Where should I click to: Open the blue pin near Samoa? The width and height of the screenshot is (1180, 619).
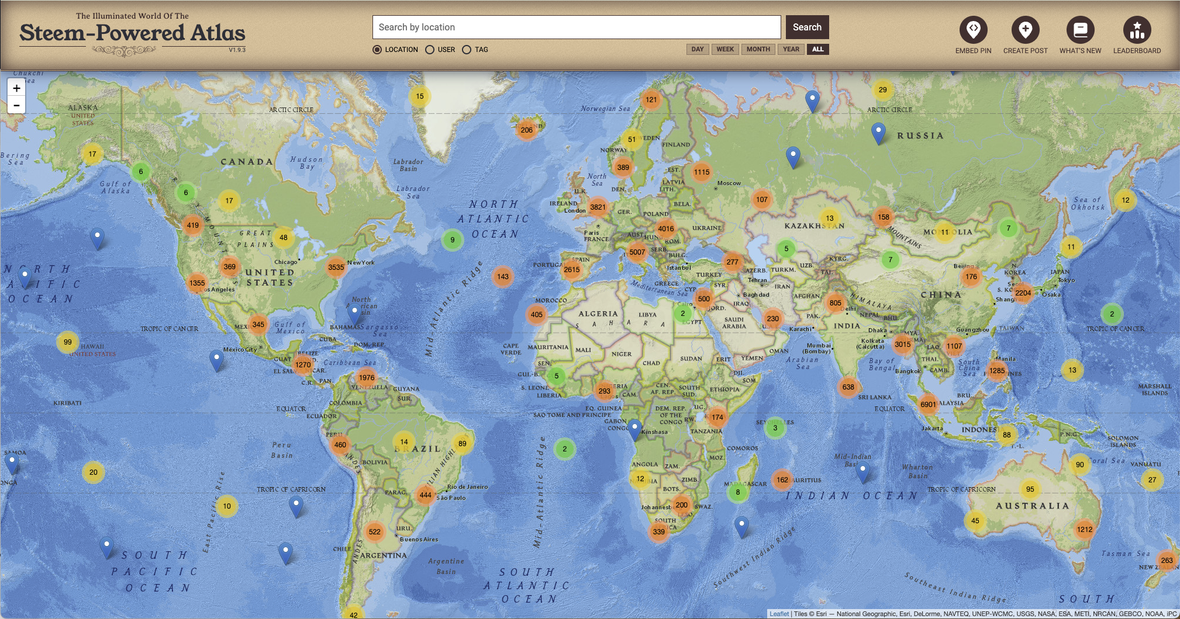[x=12, y=464]
